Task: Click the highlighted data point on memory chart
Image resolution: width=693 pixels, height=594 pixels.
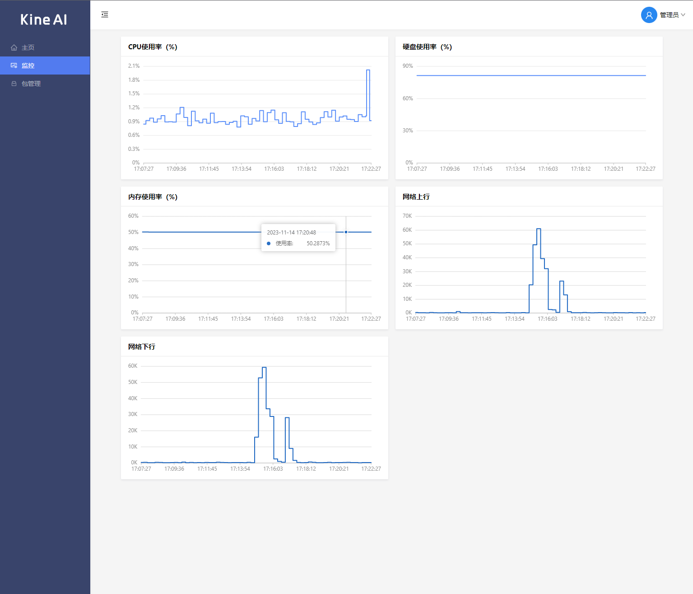Action: pos(346,232)
